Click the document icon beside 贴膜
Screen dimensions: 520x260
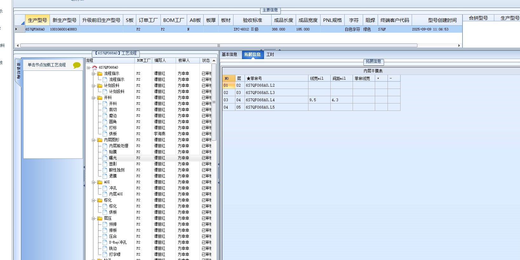[x=105, y=152]
